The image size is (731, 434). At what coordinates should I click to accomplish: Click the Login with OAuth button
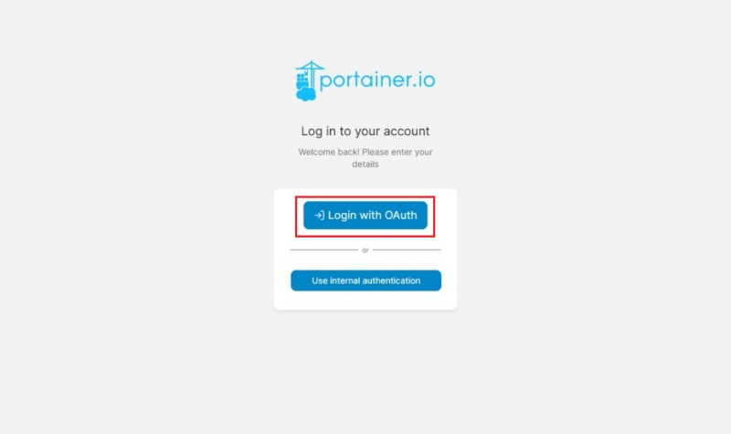(365, 216)
